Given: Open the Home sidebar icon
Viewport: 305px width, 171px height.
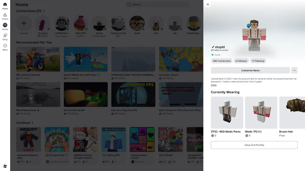Looking at the screenshot, I should point(5,6).
